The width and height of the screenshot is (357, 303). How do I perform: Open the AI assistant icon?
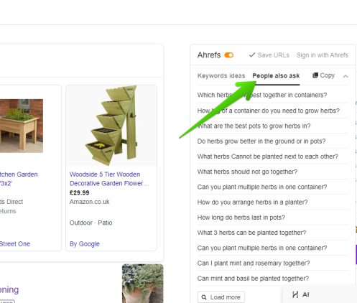click(295, 294)
